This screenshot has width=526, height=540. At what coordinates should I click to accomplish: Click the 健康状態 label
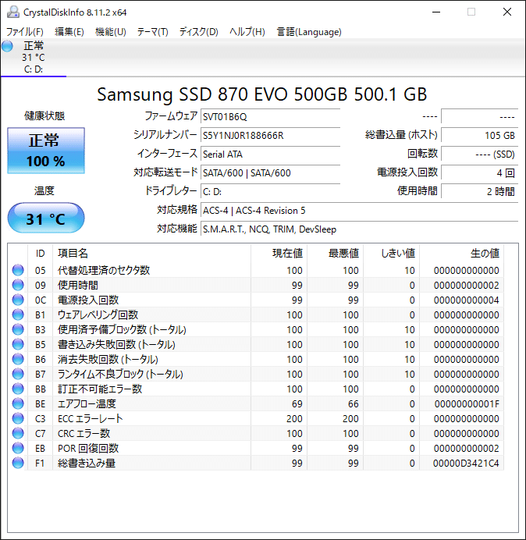[x=44, y=115]
